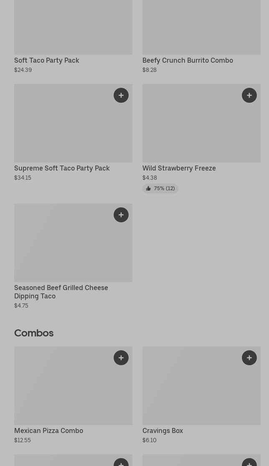
Task: Add Seasoned Beef Grilled Cheese Dipping Taco
Action: [121, 215]
